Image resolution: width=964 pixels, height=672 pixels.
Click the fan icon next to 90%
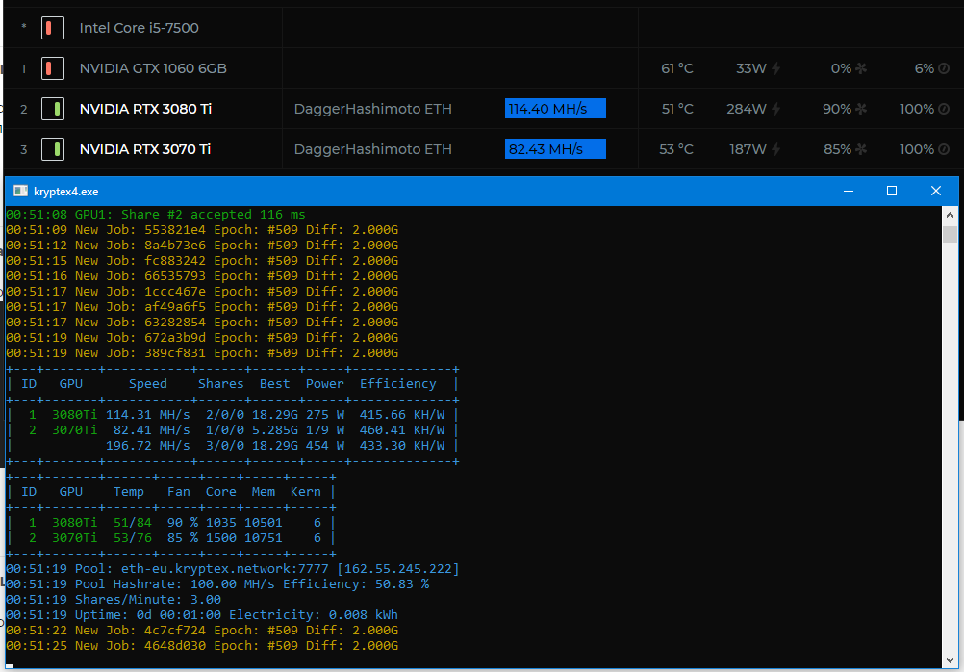861,109
